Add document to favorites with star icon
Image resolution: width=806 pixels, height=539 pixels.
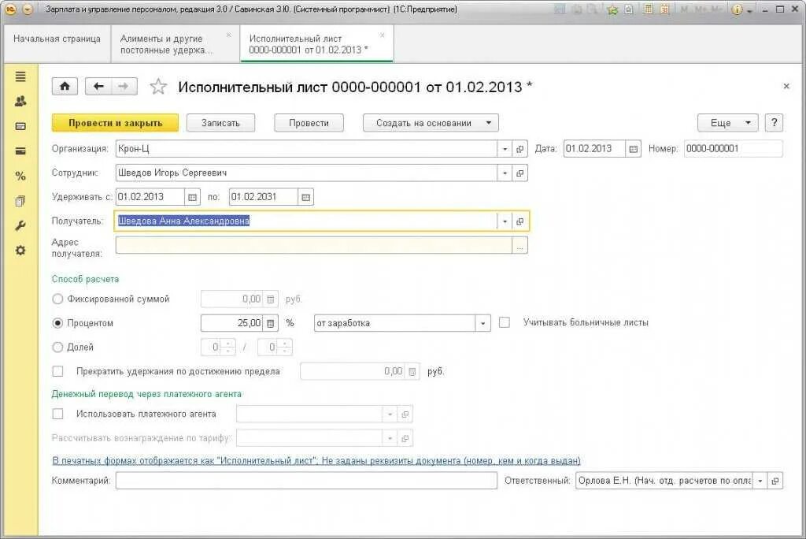pyautogui.click(x=158, y=87)
